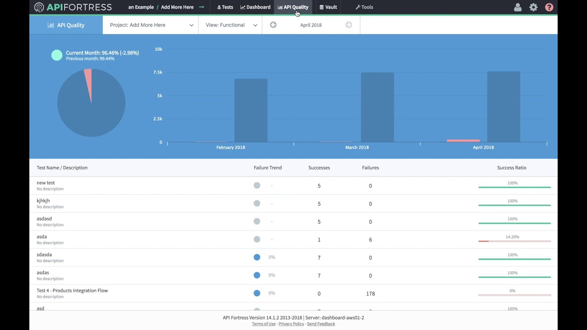Image resolution: width=587 pixels, height=330 pixels.
Task: Go to previous month arrow
Action: (273, 25)
